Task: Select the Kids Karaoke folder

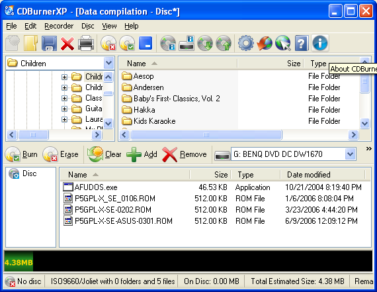Action: pyautogui.click(x=148, y=121)
